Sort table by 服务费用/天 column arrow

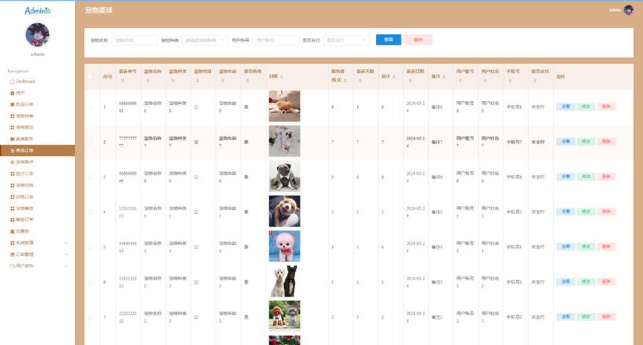(x=345, y=80)
